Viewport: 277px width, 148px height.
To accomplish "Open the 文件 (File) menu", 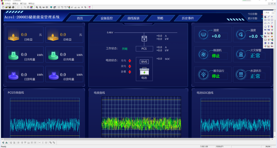I will (x=7, y=4).
